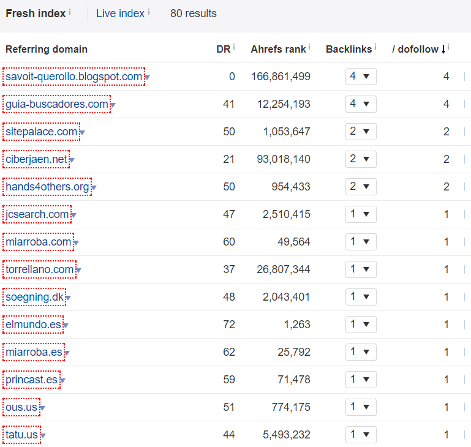Expand caret menu next to torrellano.com

pyautogui.click(x=78, y=271)
